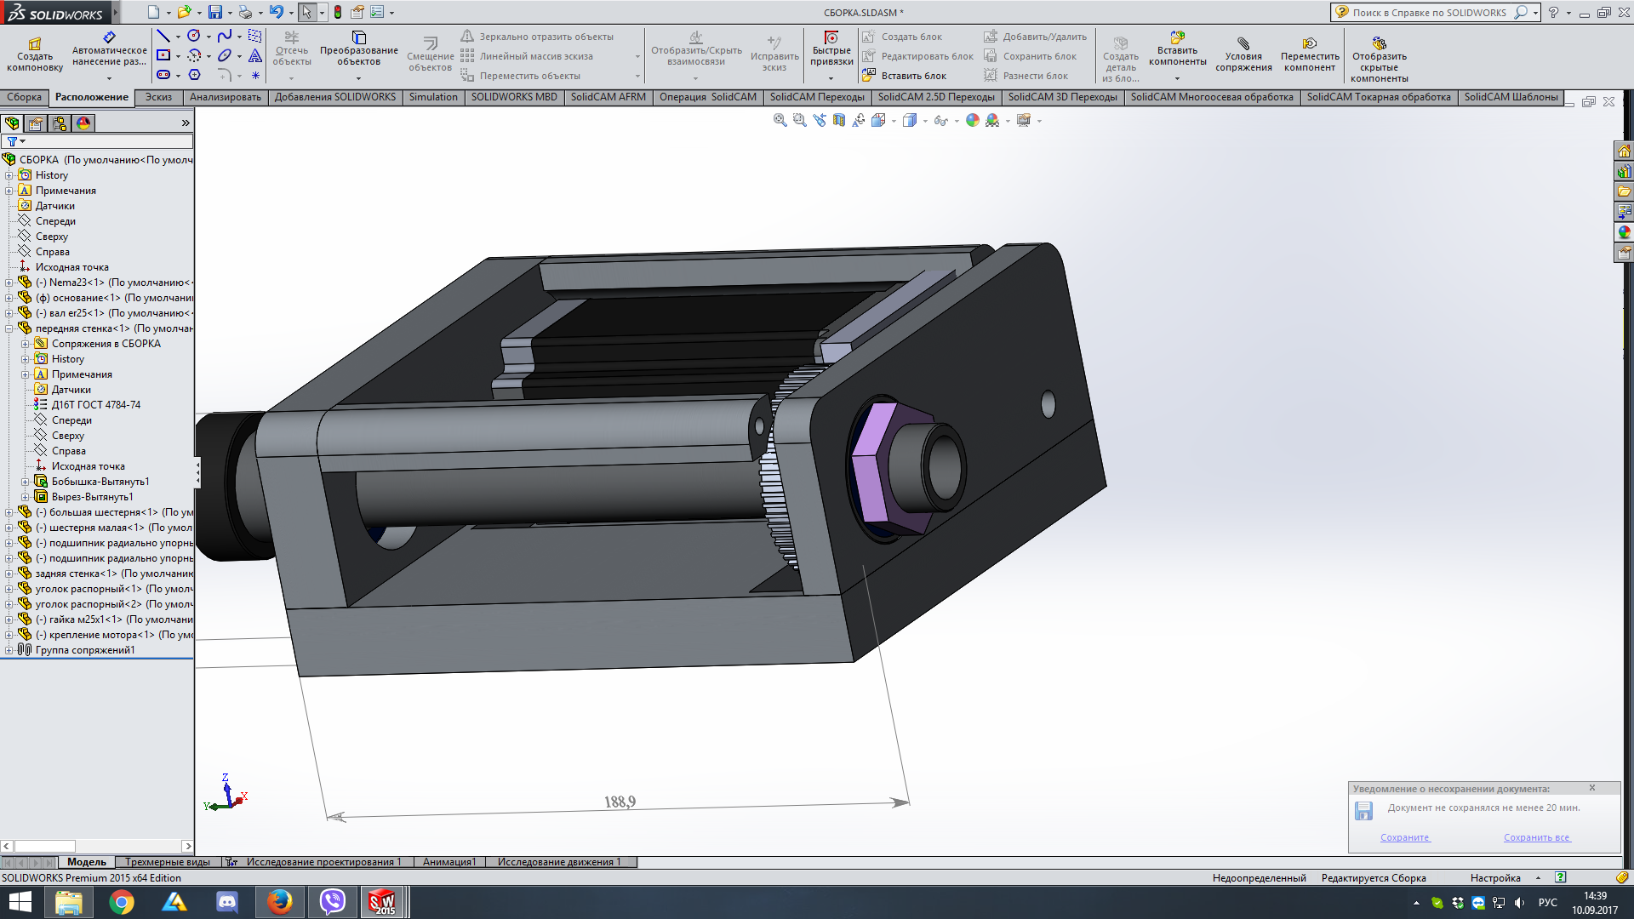Expand the Nema23<1> component node
The height and width of the screenshot is (919, 1634).
9,283
